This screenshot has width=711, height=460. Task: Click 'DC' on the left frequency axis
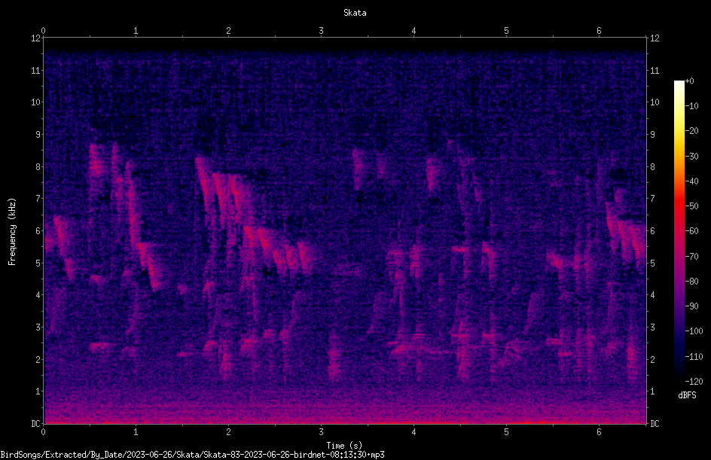pos(35,424)
